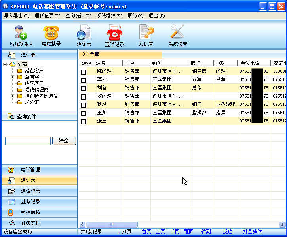Click the scrollbar right arrow
Screen dimensions: 287x237
click(x=282, y=224)
